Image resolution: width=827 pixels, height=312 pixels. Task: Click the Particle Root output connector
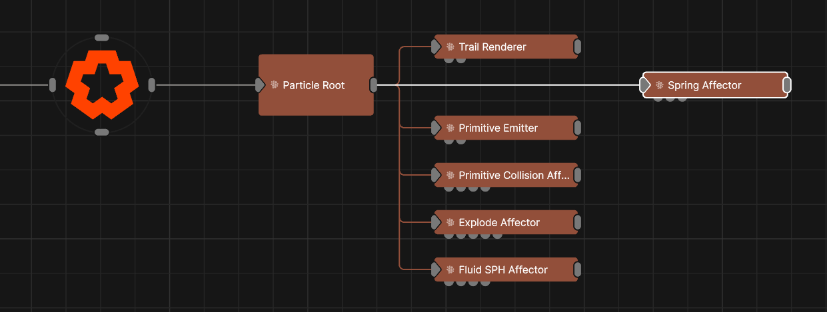(x=374, y=85)
